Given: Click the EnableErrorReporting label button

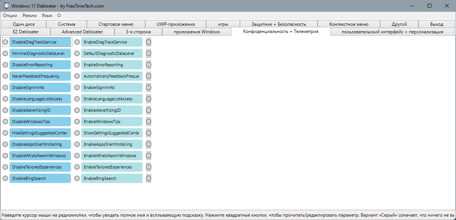Looking at the screenshot, I should coord(112,65).
